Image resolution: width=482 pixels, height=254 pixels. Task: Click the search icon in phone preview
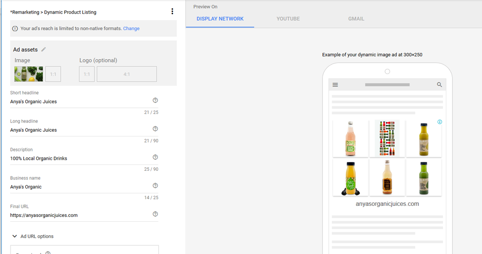(x=439, y=85)
